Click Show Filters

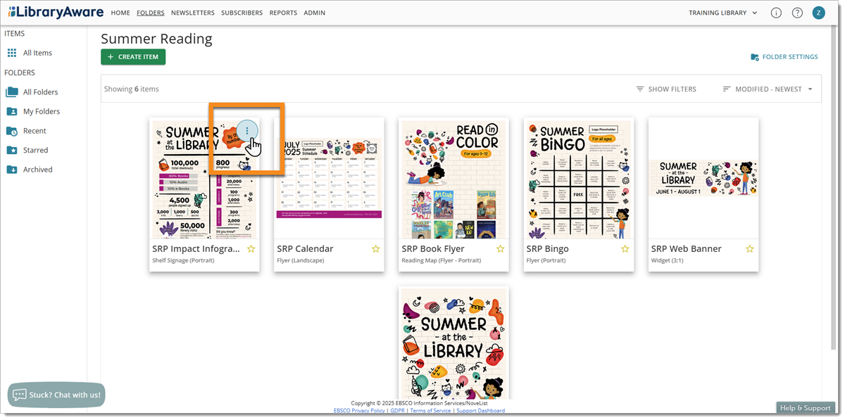tap(666, 89)
